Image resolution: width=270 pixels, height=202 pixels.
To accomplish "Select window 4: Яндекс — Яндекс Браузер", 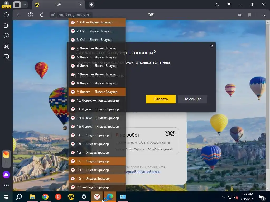I will point(97,48).
